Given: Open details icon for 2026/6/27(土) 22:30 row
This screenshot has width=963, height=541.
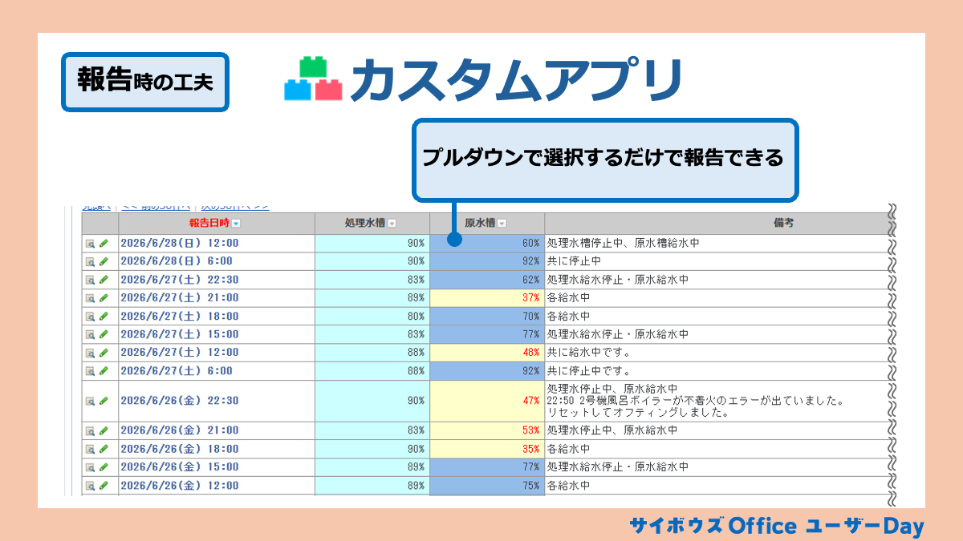Looking at the screenshot, I should (91, 280).
